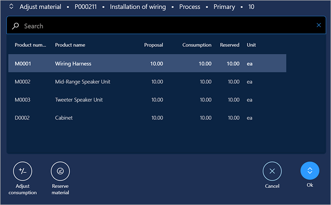
Task: Sort by the Product name column header
Action: (70, 45)
